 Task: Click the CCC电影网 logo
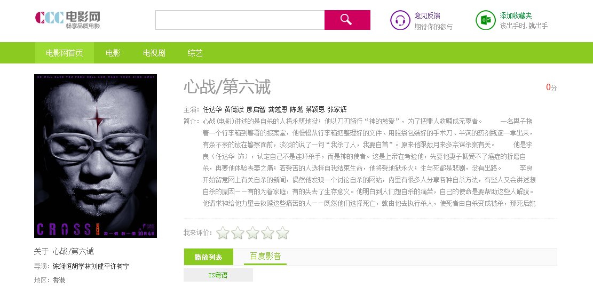[68, 20]
